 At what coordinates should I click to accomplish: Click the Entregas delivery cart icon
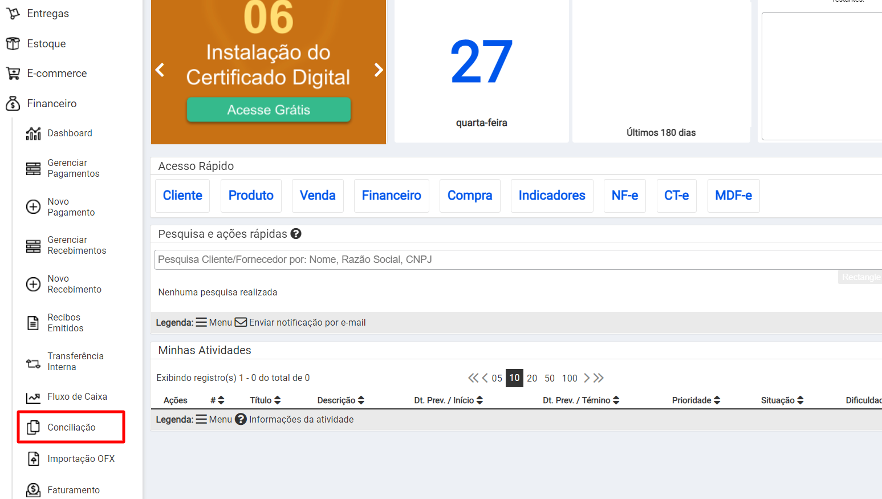click(x=13, y=13)
